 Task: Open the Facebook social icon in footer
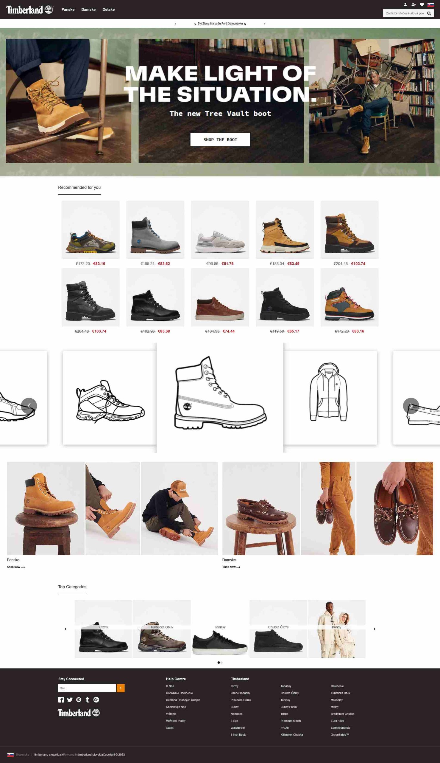(61, 700)
